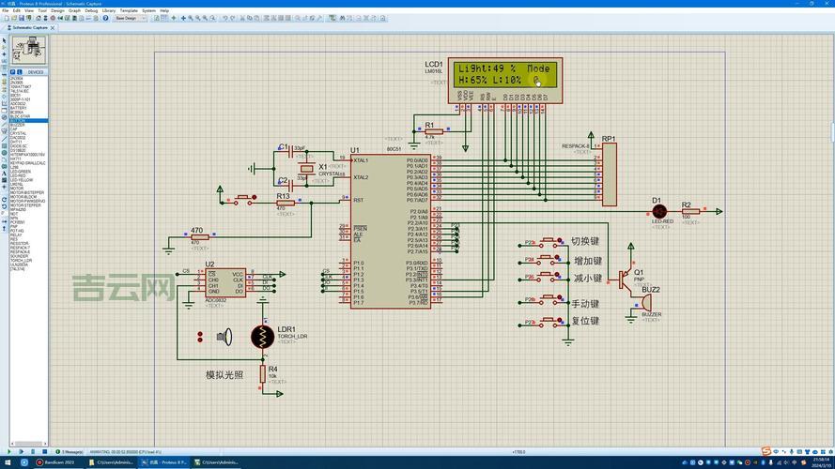Select BUZZER in the devices list

click(19, 125)
